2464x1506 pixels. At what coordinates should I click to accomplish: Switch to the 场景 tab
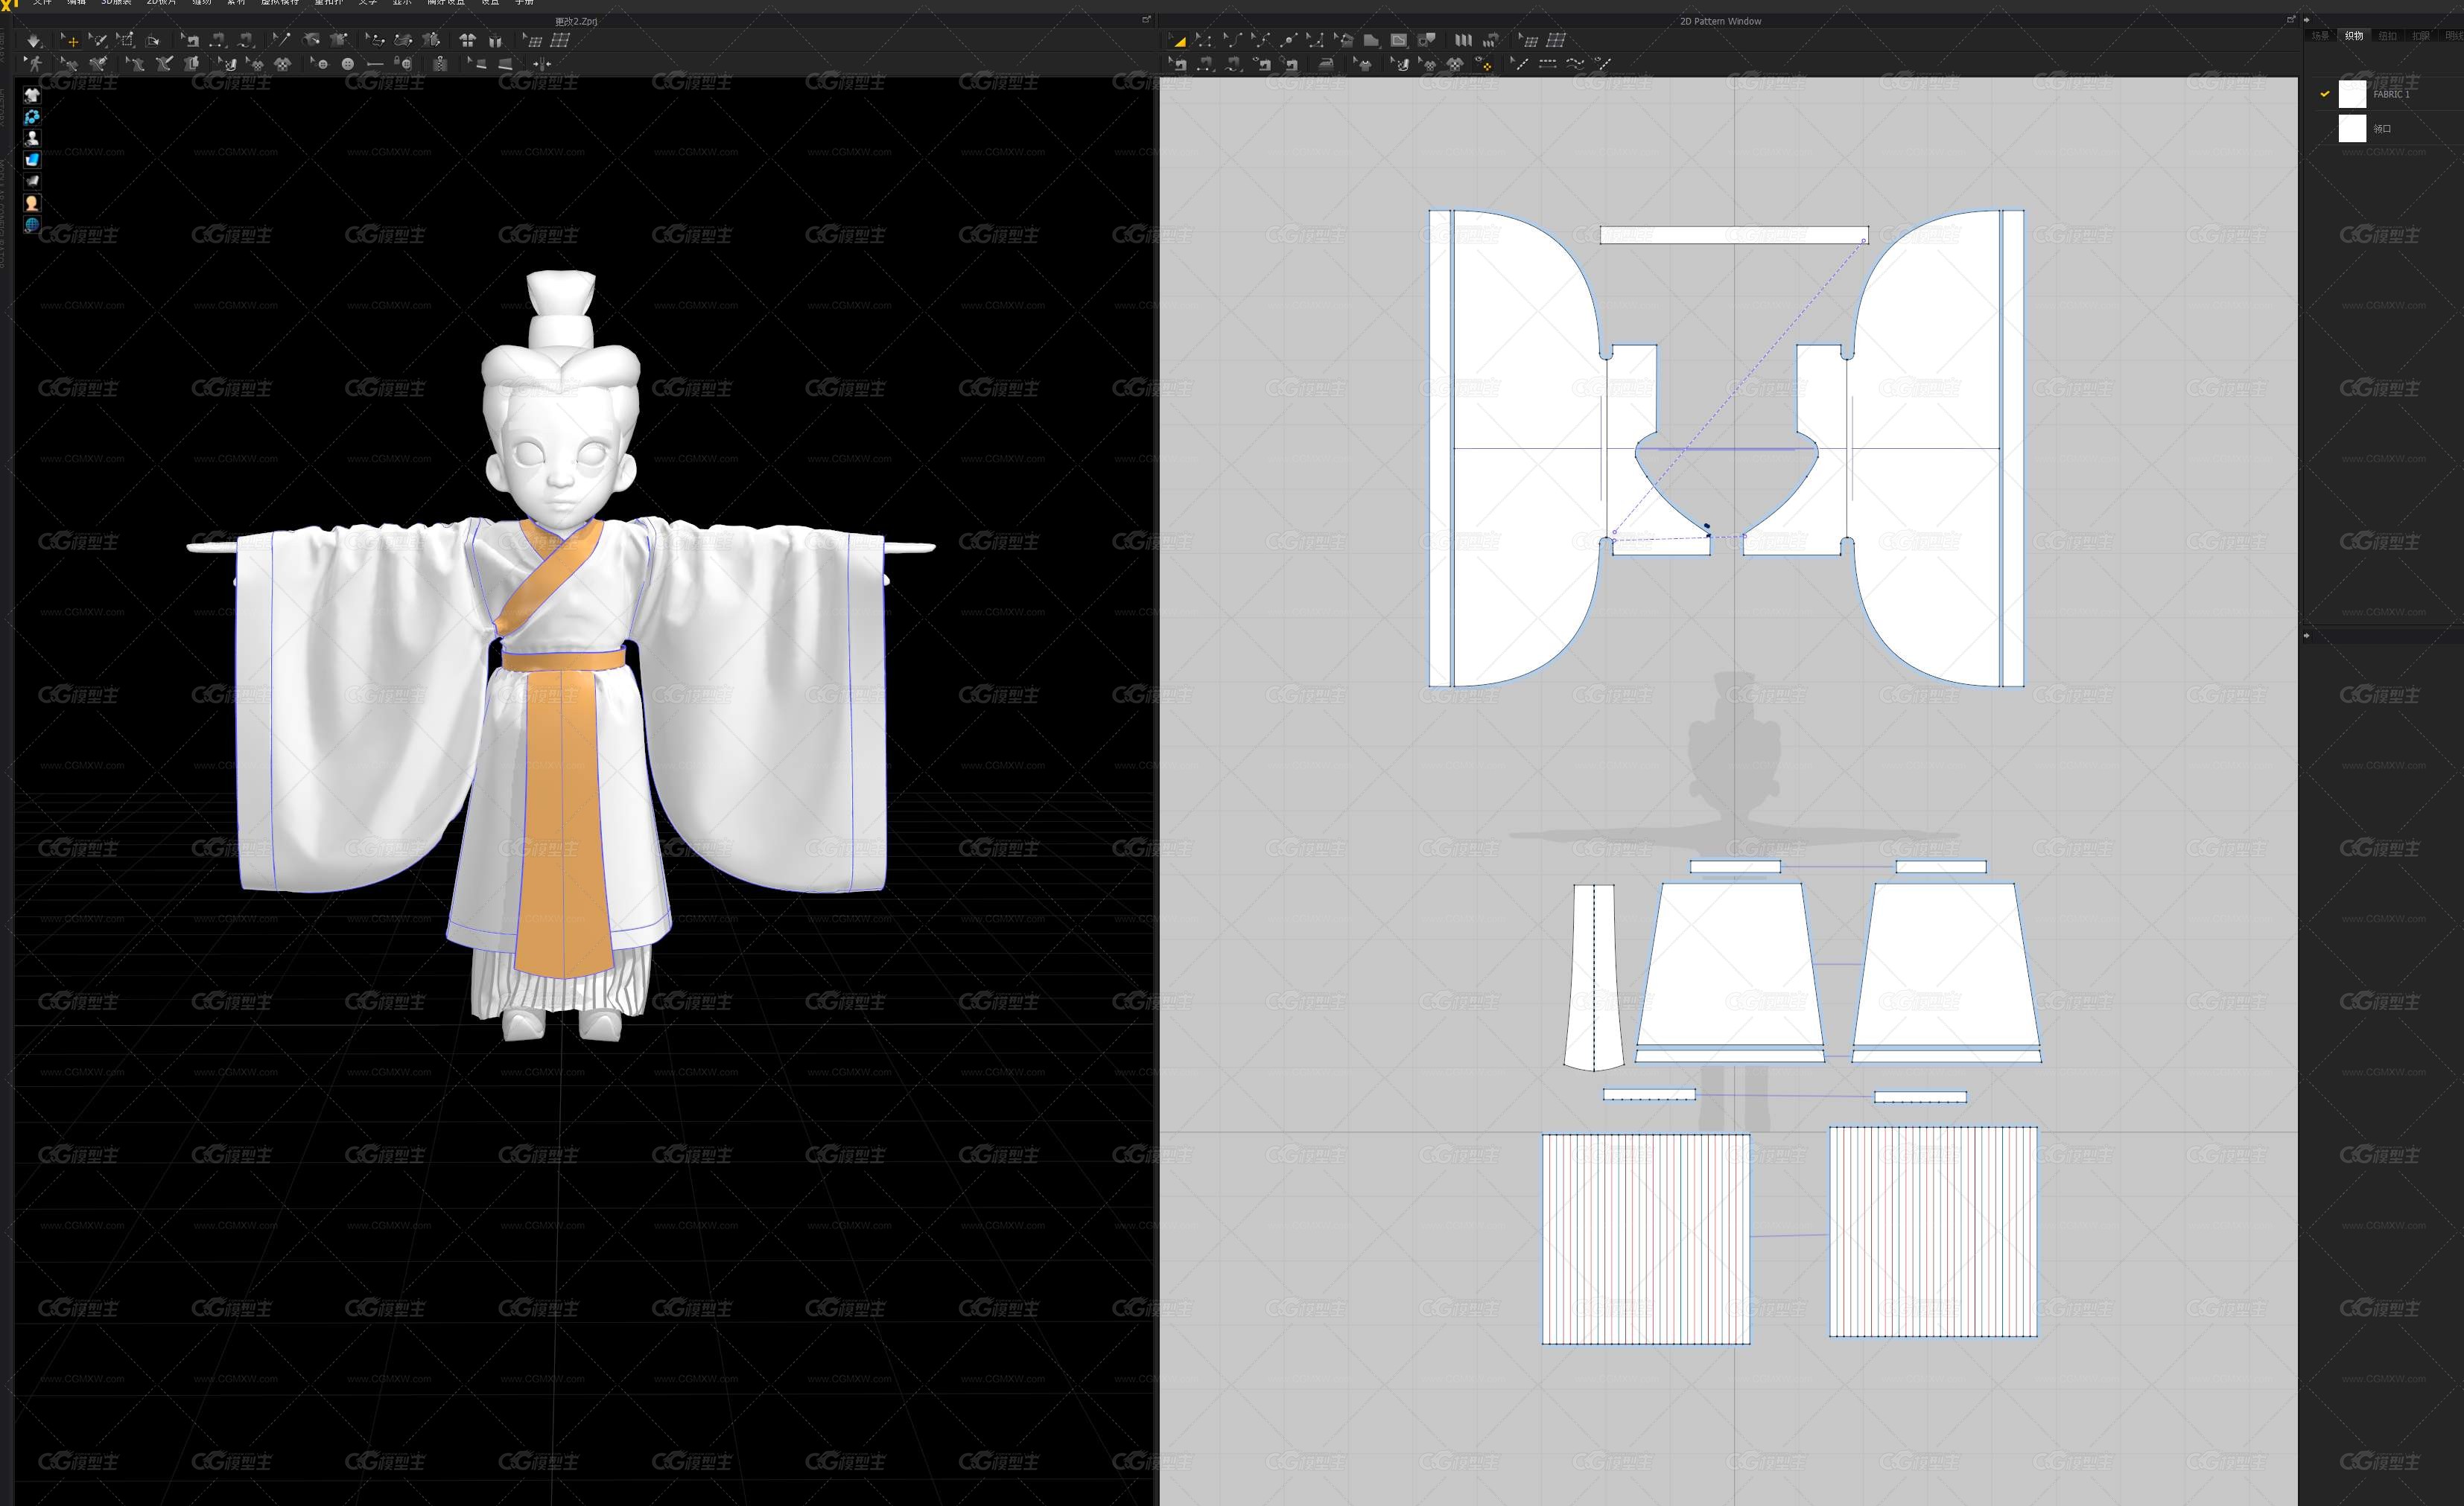2320,35
